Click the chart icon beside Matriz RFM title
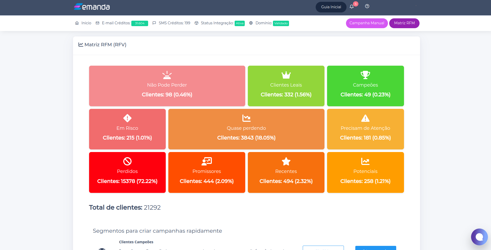 click(x=81, y=44)
